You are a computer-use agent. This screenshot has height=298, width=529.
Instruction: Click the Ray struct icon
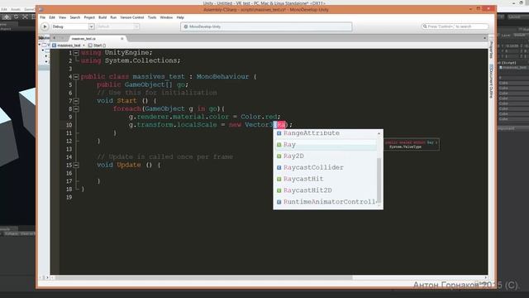point(279,145)
